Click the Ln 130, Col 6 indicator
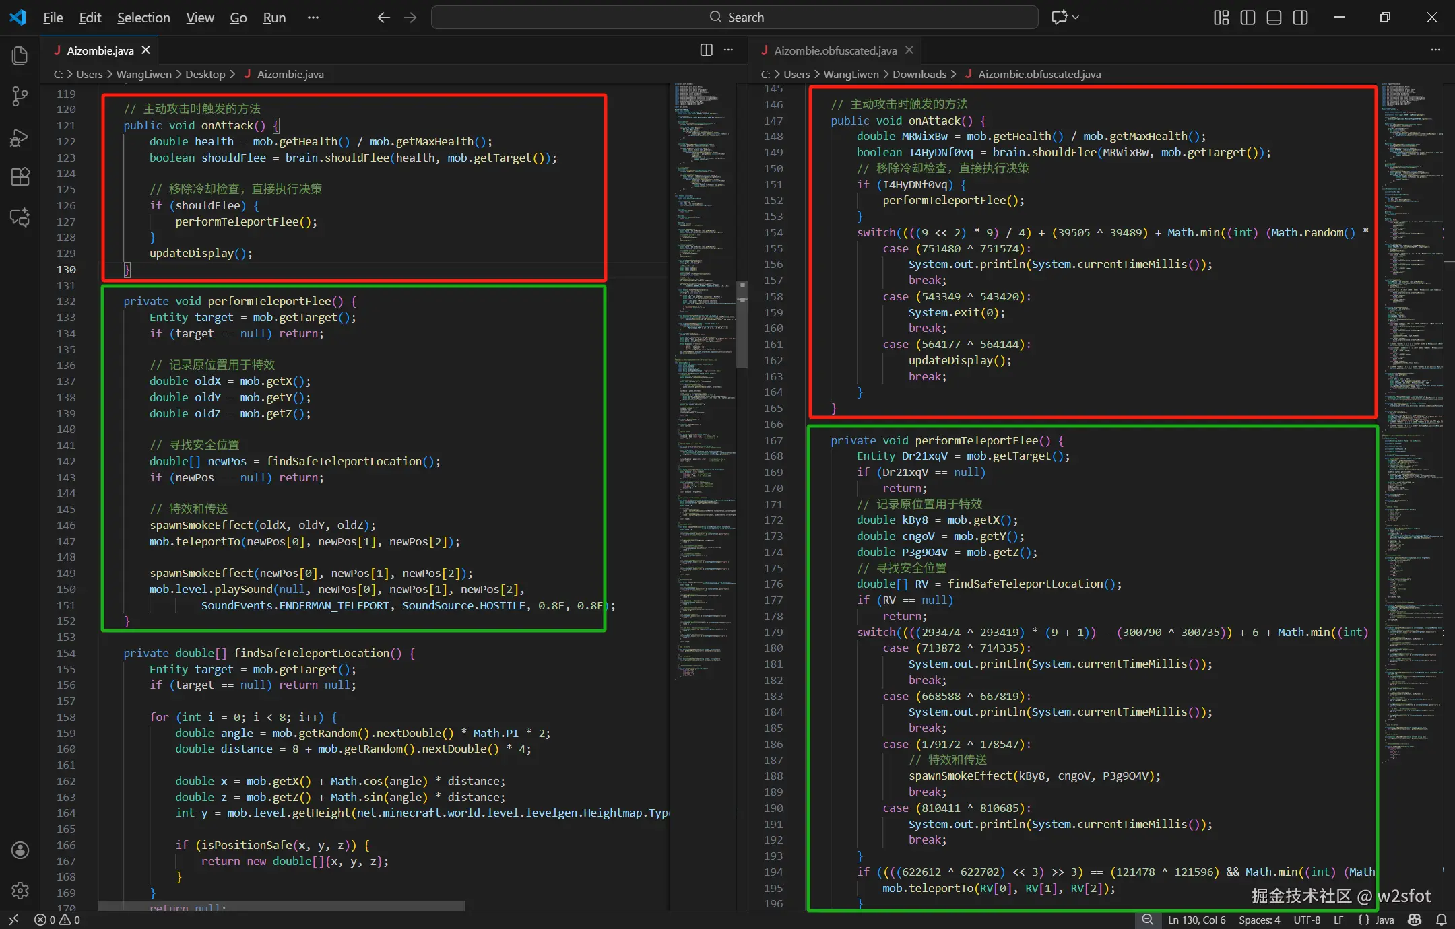This screenshot has width=1455, height=929. [1196, 920]
